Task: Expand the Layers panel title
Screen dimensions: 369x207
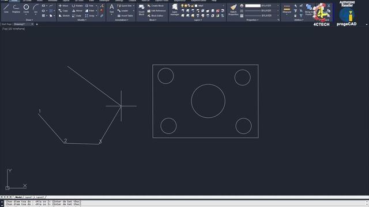Action: pos(198,20)
